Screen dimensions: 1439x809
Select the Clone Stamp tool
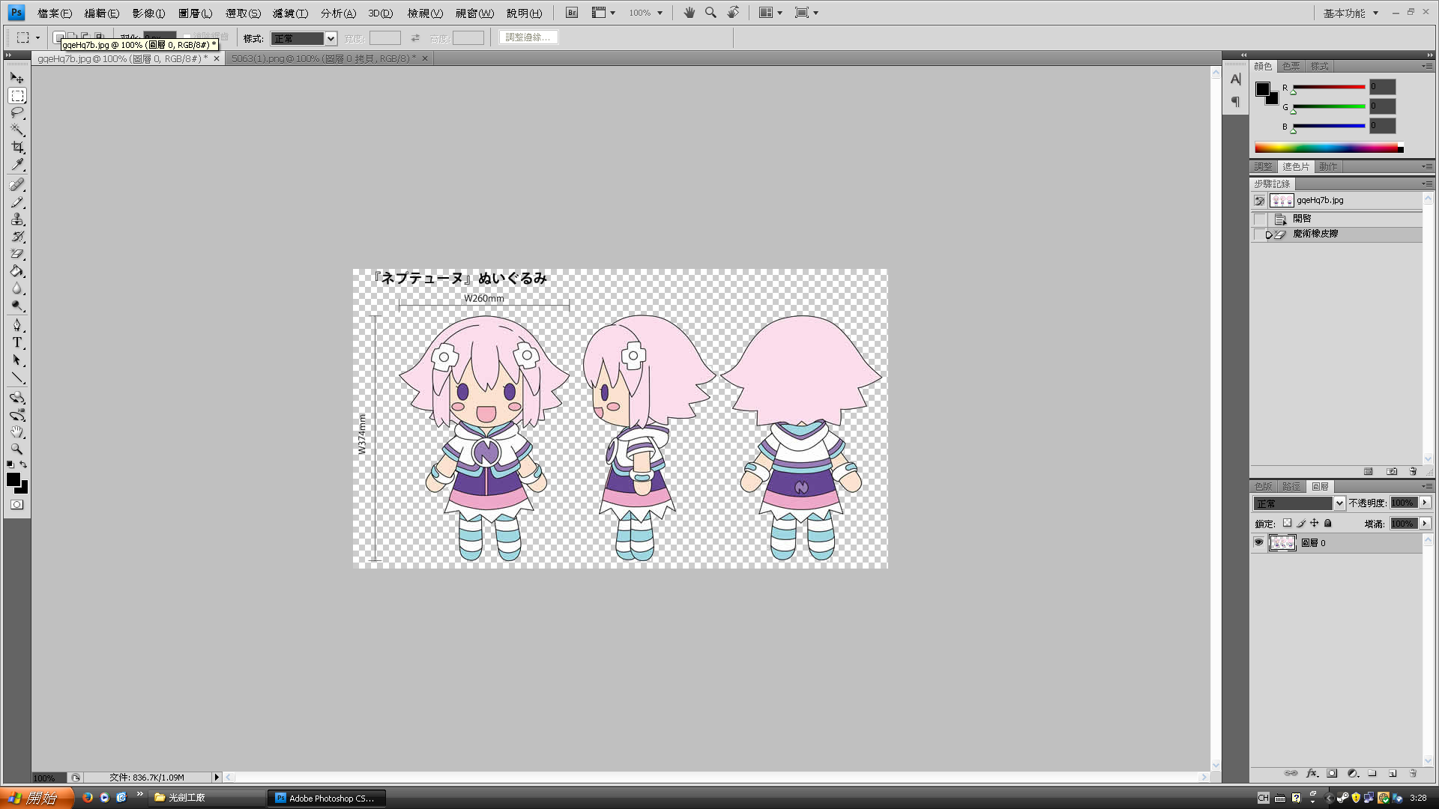(x=17, y=219)
